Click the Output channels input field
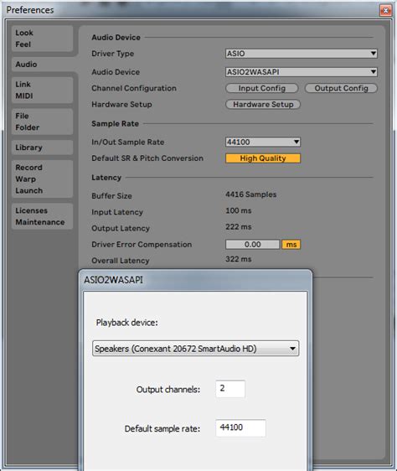 pyautogui.click(x=230, y=389)
